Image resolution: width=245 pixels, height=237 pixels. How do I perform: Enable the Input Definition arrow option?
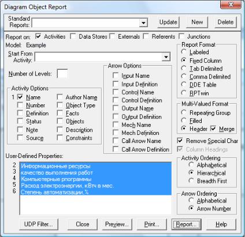116,84
